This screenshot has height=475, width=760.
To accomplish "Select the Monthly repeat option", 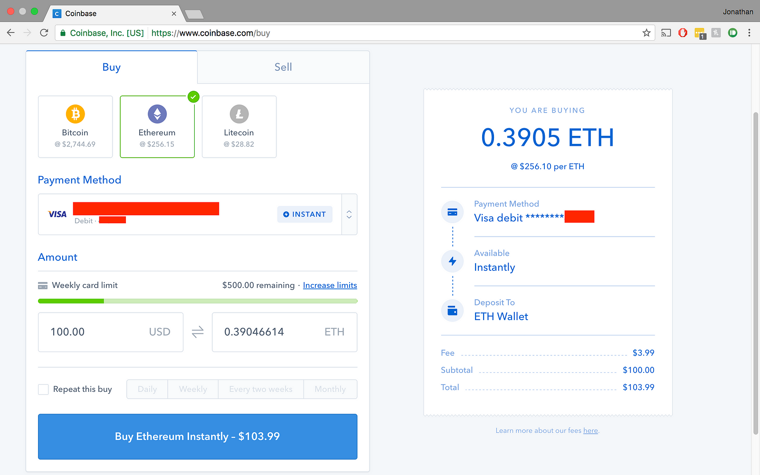I will [x=330, y=389].
